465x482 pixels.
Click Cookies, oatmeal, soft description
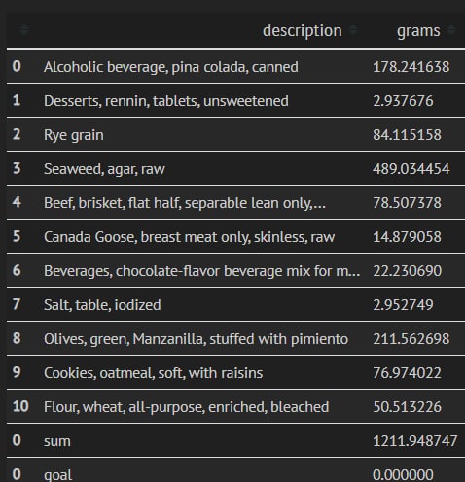tap(153, 373)
